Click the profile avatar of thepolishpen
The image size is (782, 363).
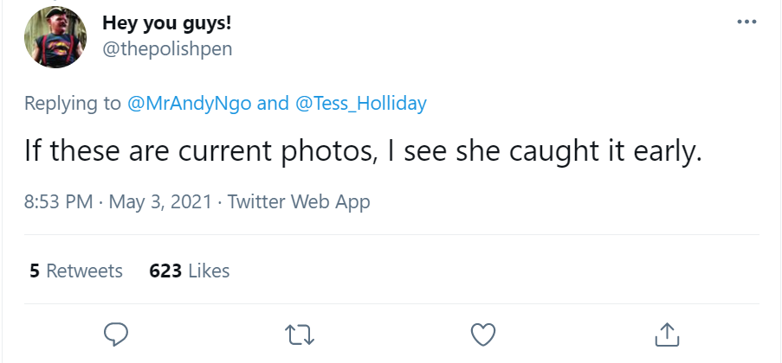click(x=55, y=36)
